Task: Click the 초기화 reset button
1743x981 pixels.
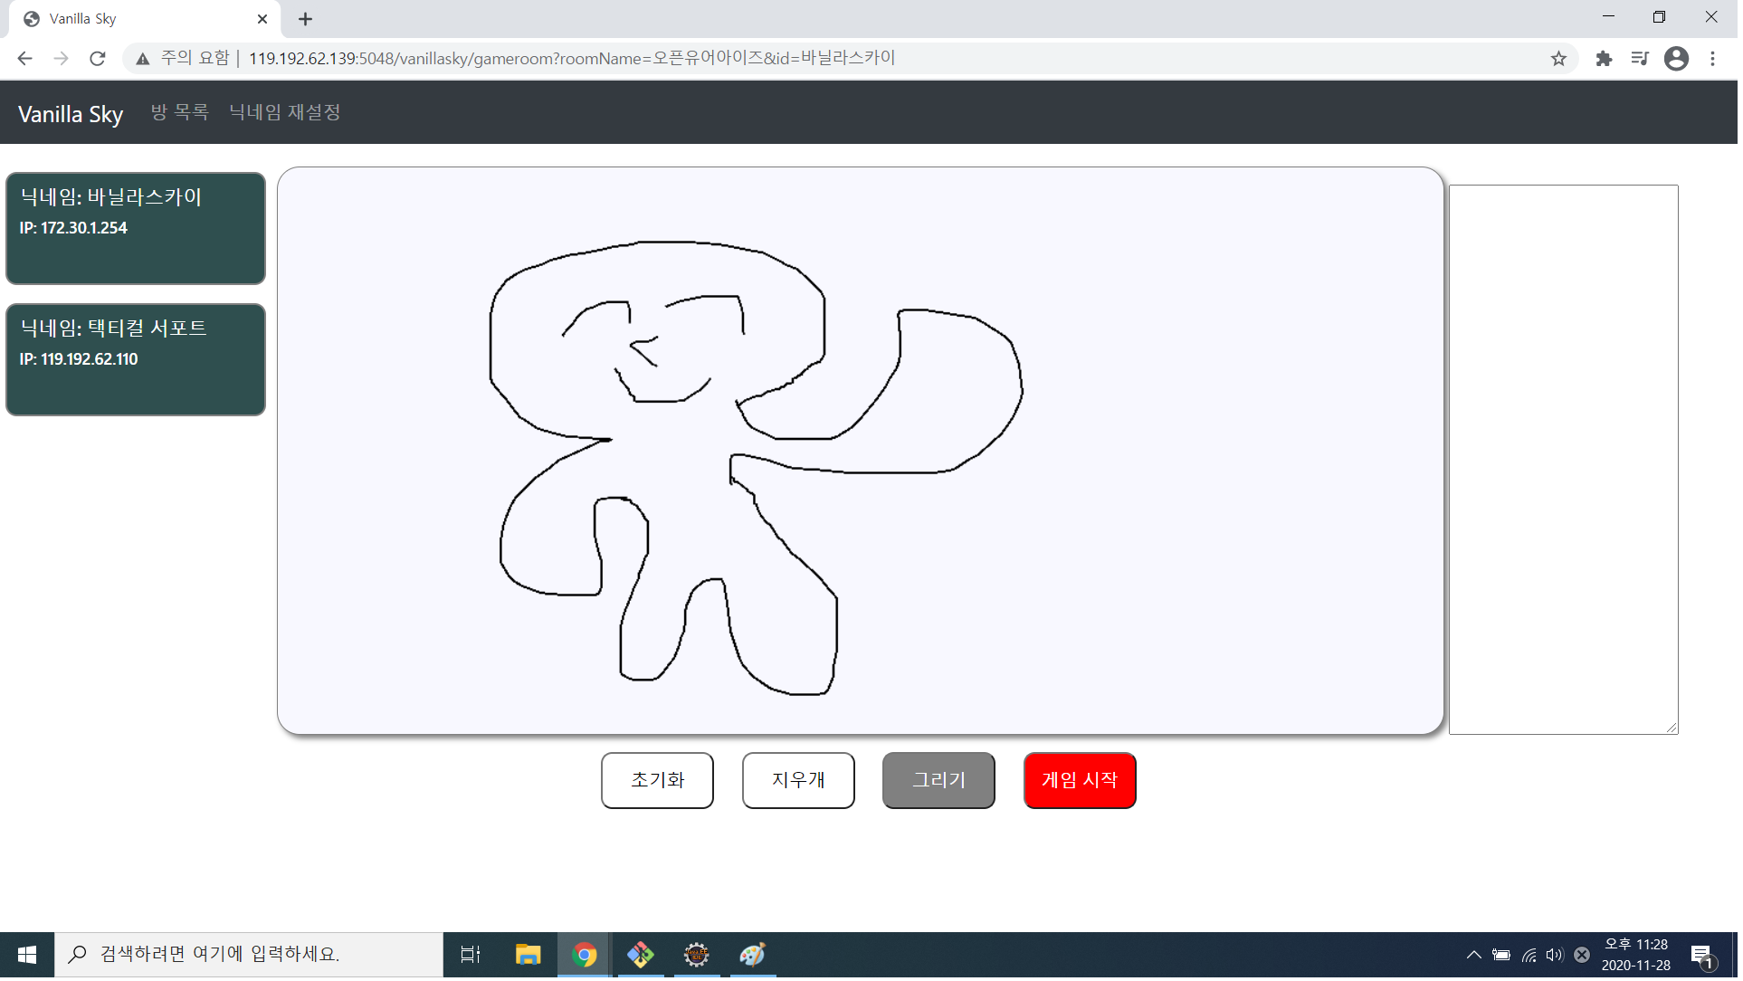Action: click(x=659, y=783)
